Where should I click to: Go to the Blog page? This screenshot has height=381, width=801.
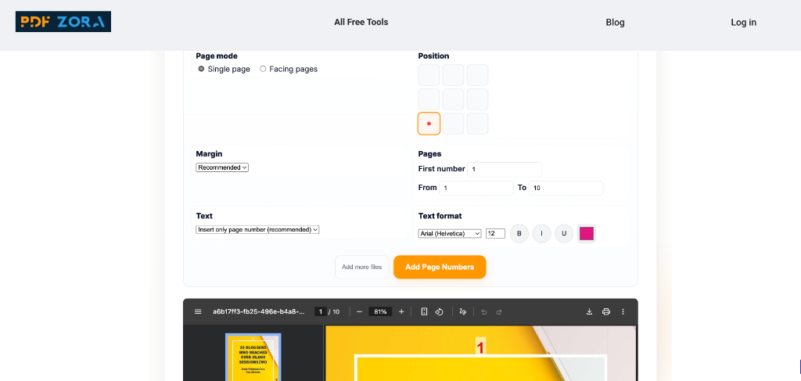click(x=615, y=23)
